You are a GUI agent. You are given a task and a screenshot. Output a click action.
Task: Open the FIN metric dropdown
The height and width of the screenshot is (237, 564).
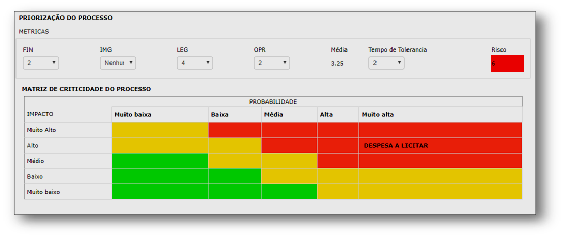tap(41, 63)
